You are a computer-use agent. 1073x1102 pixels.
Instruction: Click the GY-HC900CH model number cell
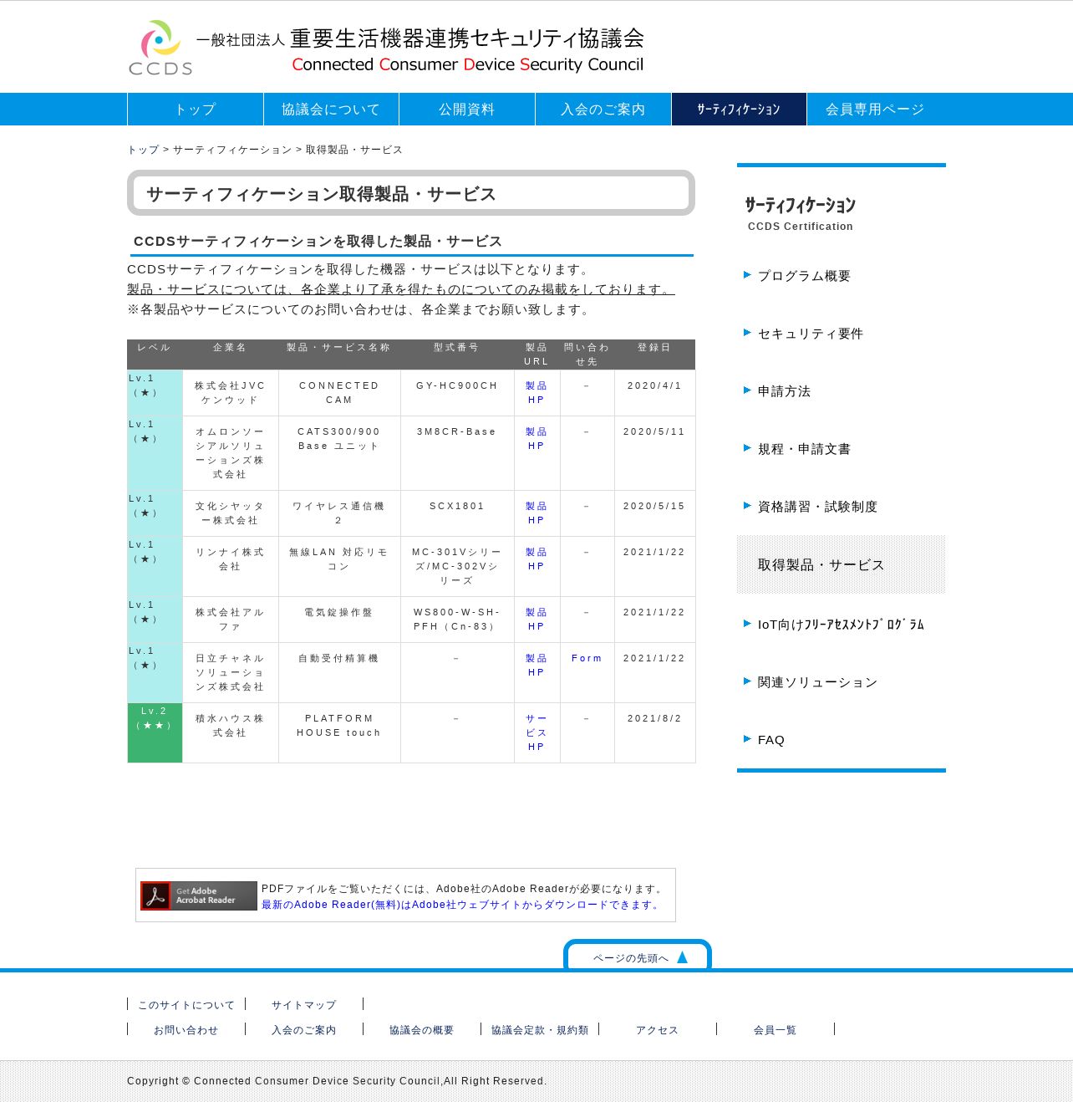pyautogui.click(x=457, y=393)
